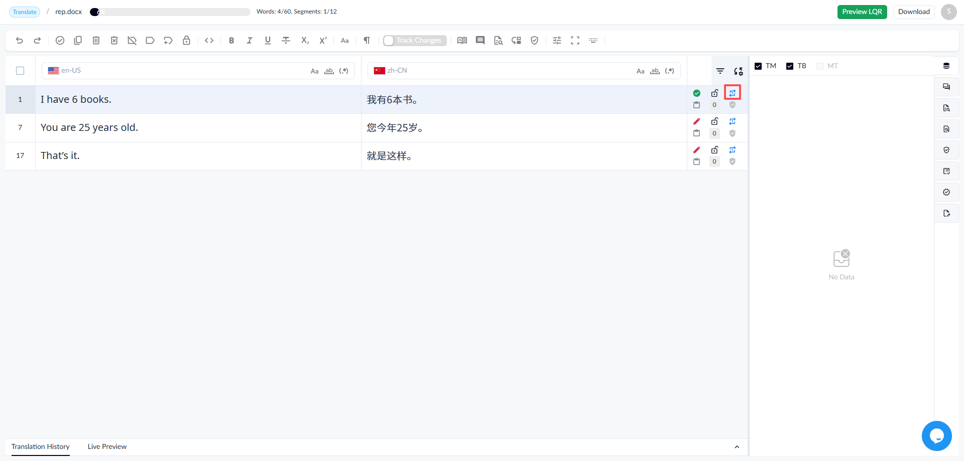Screen dimensions: 964x461
Task: Click the en-US source search field
Action: pyautogui.click(x=198, y=71)
